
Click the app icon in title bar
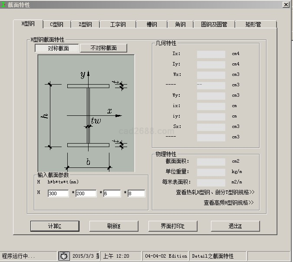pyautogui.click(x=4, y=4)
